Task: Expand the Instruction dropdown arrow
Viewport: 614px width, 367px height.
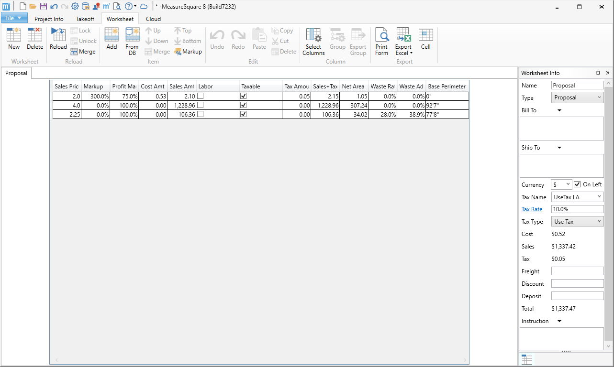Action: (559, 321)
